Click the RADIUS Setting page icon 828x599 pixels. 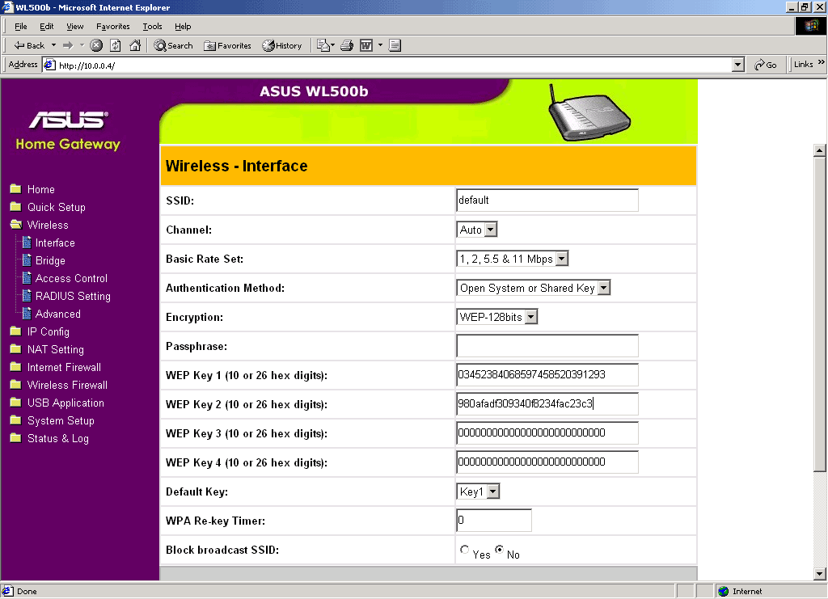click(27, 296)
